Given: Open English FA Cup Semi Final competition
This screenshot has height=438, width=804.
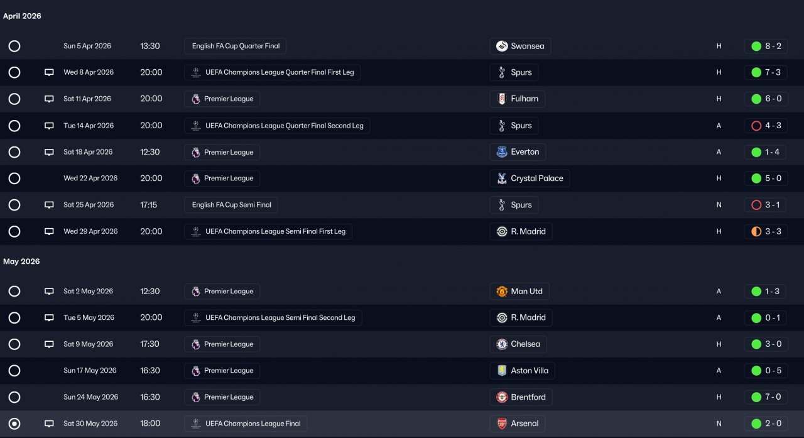Looking at the screenshot, I should click(231, 205).
